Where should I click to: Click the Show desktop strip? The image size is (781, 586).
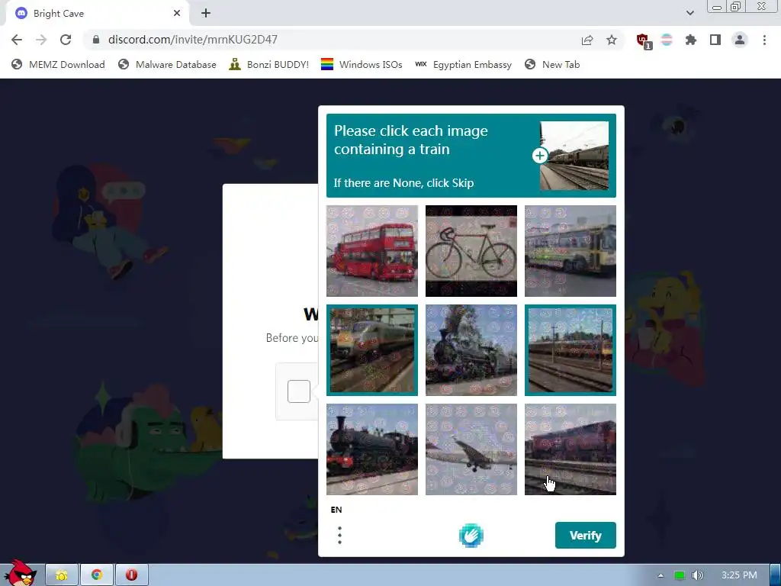point(776,575)
